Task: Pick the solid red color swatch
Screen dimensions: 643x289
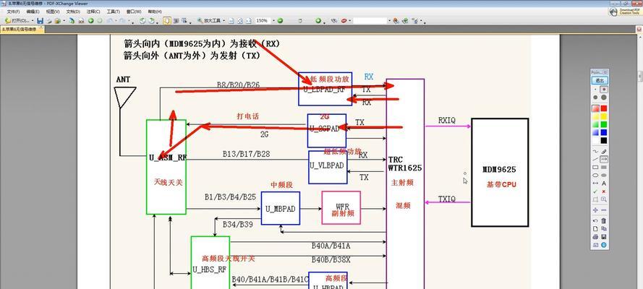Action: (604, 108)
